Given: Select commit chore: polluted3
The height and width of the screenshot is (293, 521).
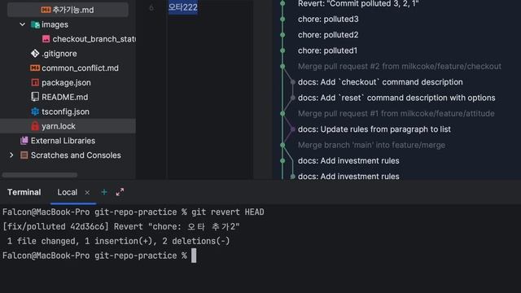Looking at the screenshot, I should pos(328,19).
